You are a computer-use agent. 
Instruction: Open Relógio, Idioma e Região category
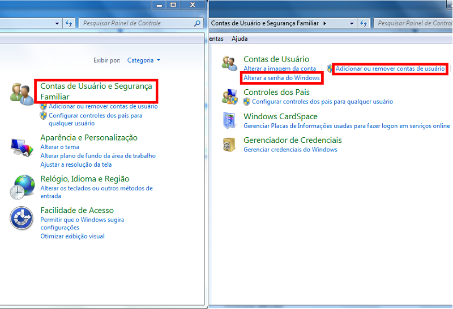pyautogui.click(x=84, y=179)
